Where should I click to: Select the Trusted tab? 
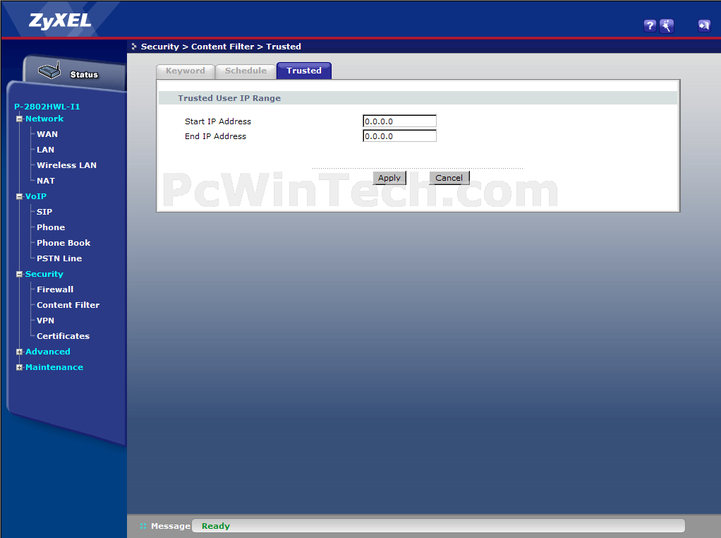(x=304, y=71)
